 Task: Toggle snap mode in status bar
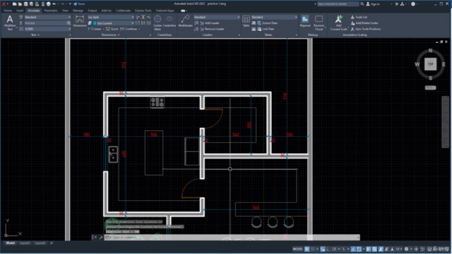pyautogui.click(x=312, y=249)
